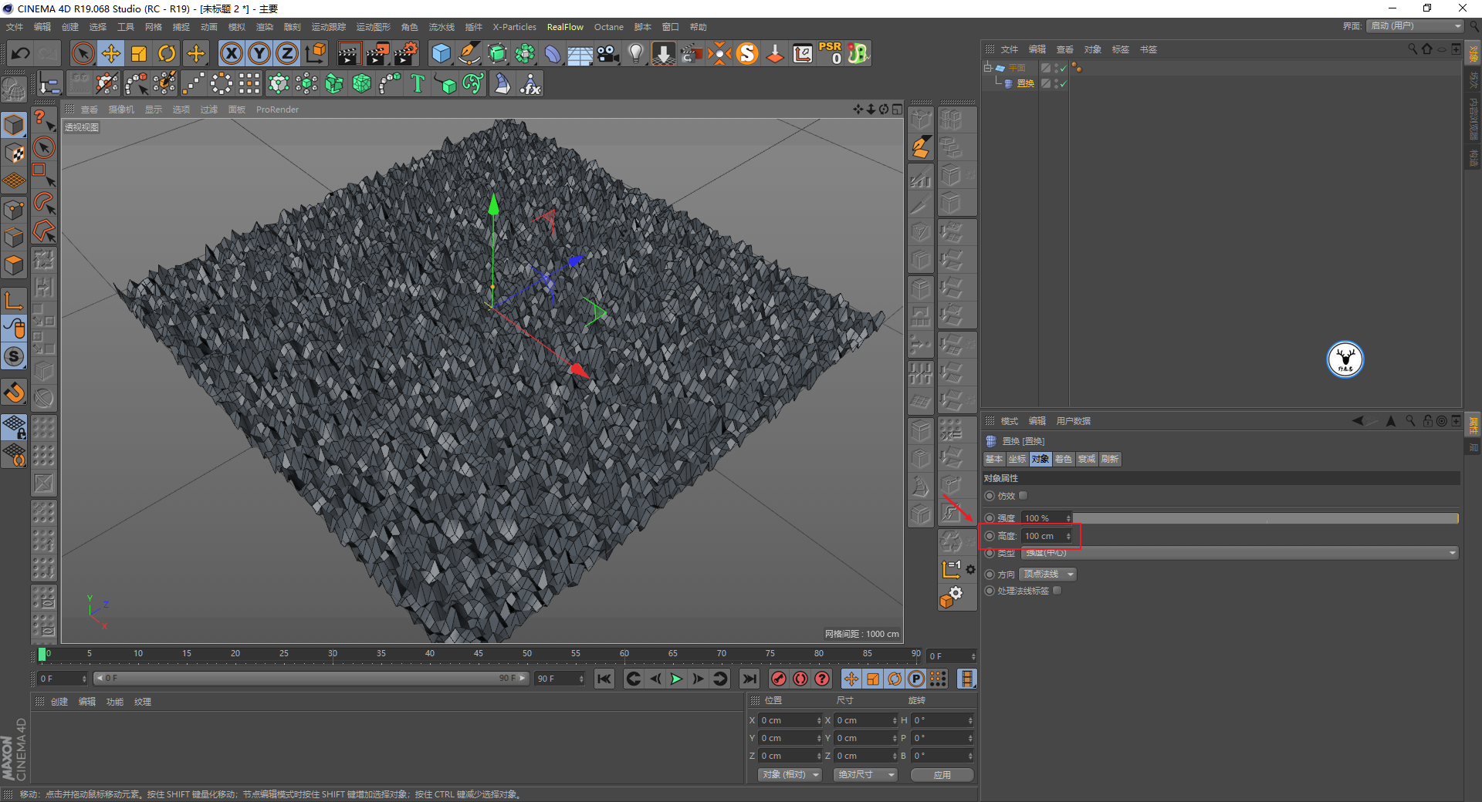Toggle the Z axis lock
The image size is (1482, 802).
click(287, 53)
